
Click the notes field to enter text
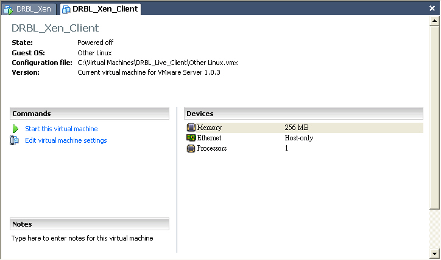point(82,238)
